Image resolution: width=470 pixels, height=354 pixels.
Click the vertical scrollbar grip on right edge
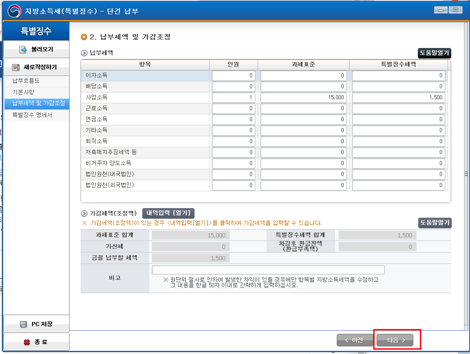(x=466, y=174)
